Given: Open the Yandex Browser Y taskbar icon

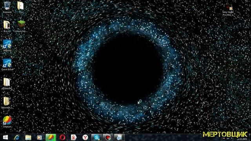Looking at the screenshot, I should [x=85, y=137].
